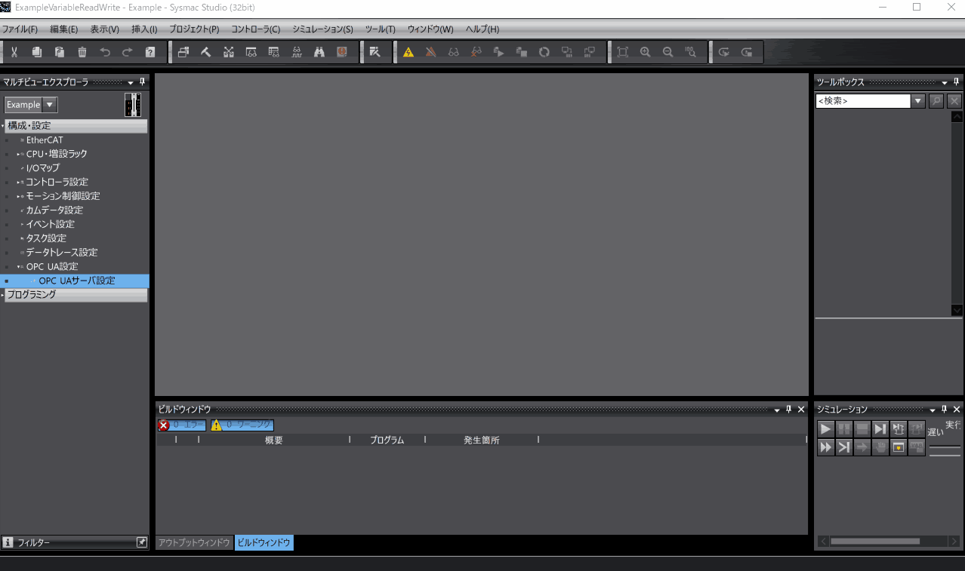Expand モーション制御設定 tree node
The image size is (965, 571).
[20, 196]
